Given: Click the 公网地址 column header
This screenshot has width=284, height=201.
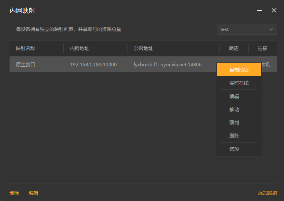Looking at the screenshot, I should pos(143,48).
